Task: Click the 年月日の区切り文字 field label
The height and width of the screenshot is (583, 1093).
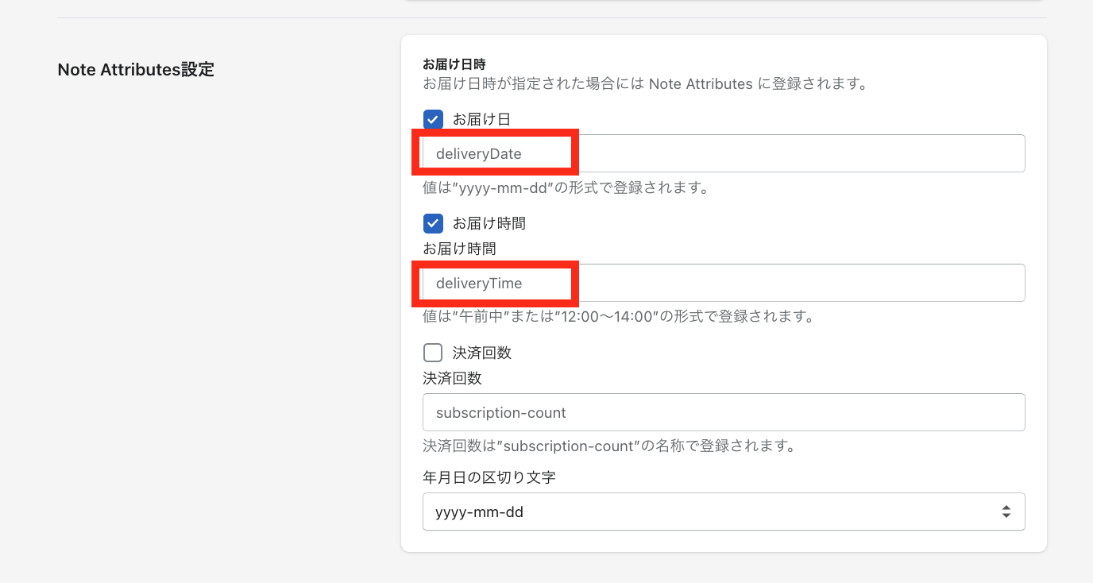Action: [489, 477]
